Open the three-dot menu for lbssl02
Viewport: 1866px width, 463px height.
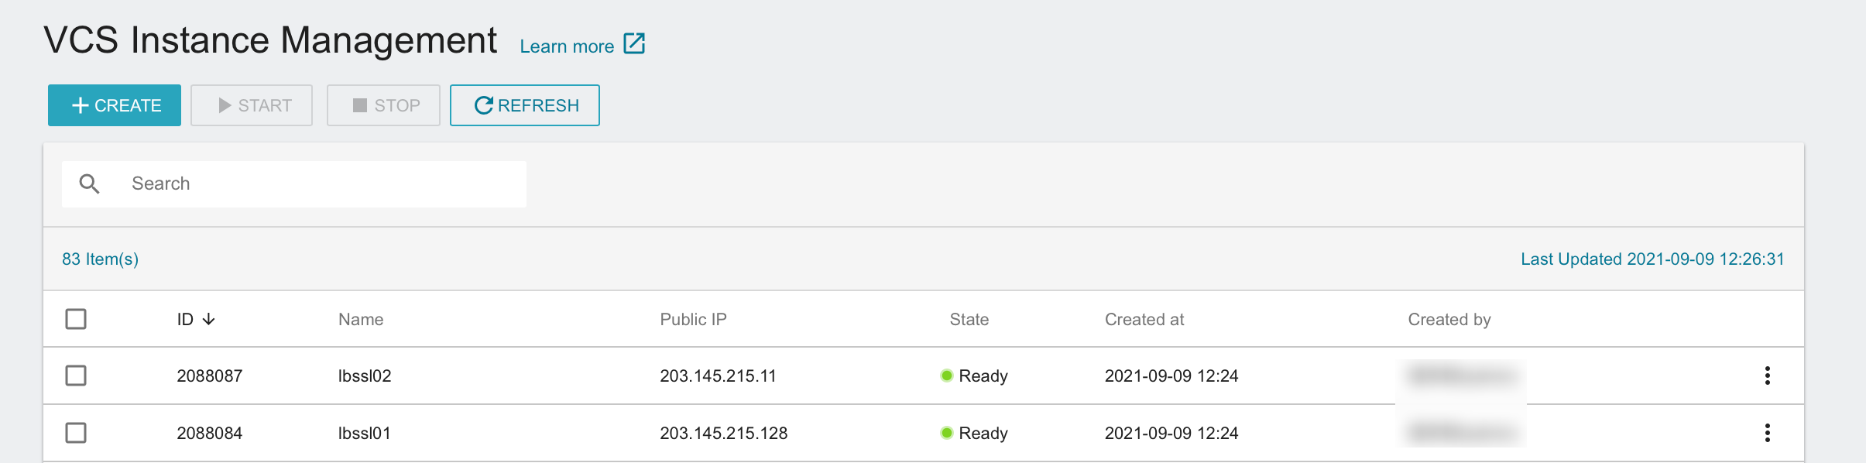(x=1767, y=376)
